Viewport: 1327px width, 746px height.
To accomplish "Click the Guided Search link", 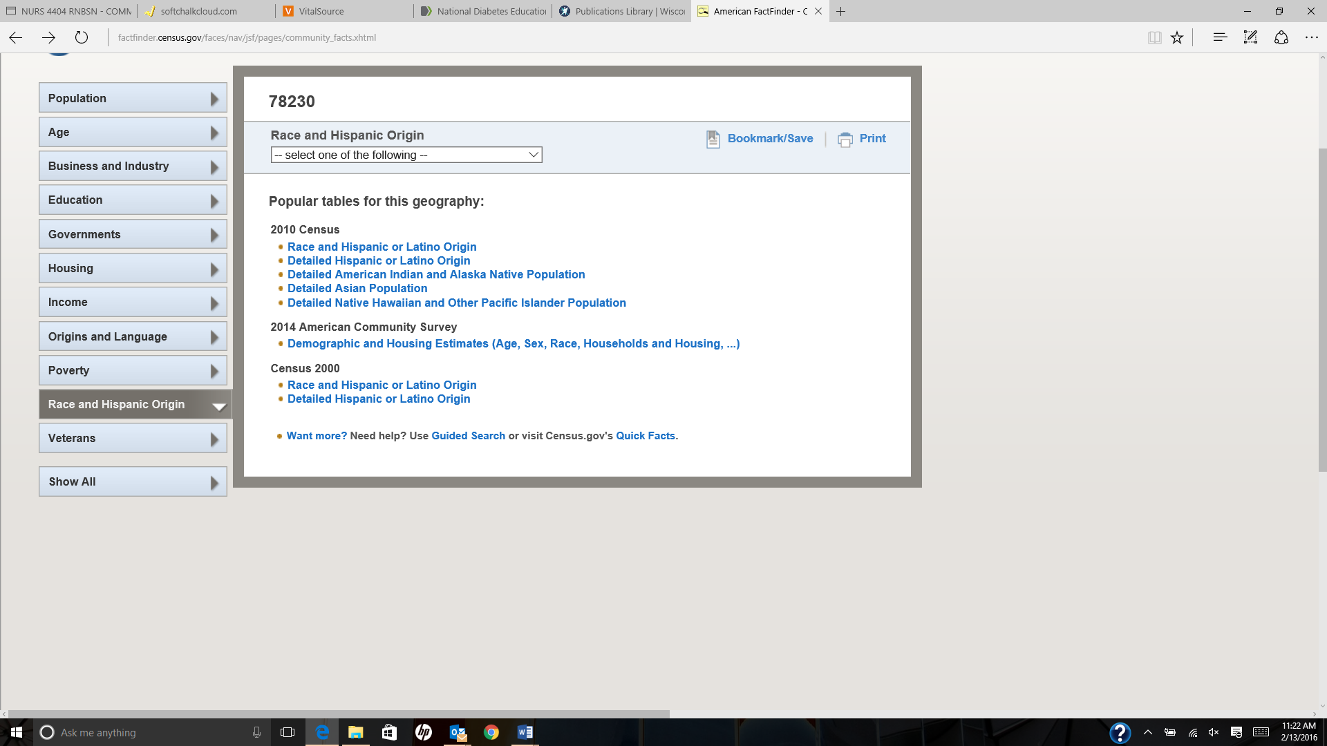I will click(468, 436).
